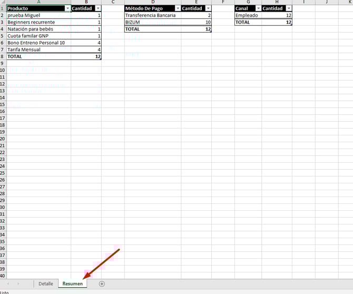Viewport: 353px width, 294px height.
Task: Open the Producto column filter dropdown
Action: tap(67, 9)
